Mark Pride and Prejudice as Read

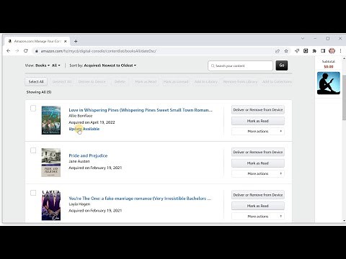point(258,163)
